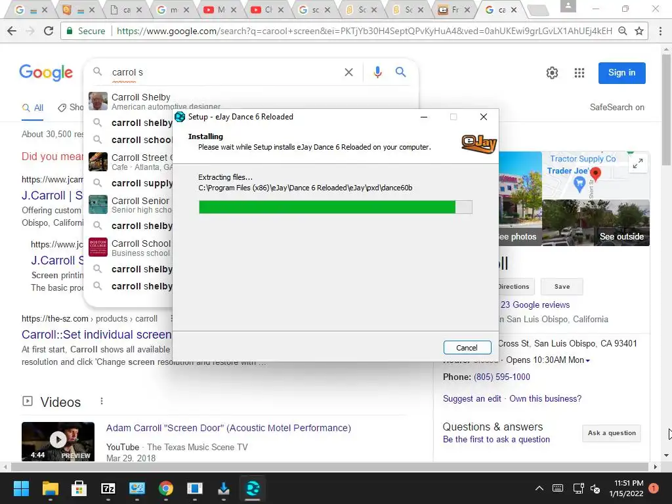Click the Ask a question button
The height and width of the screenshot is (504, 672).
coord(612,433)
